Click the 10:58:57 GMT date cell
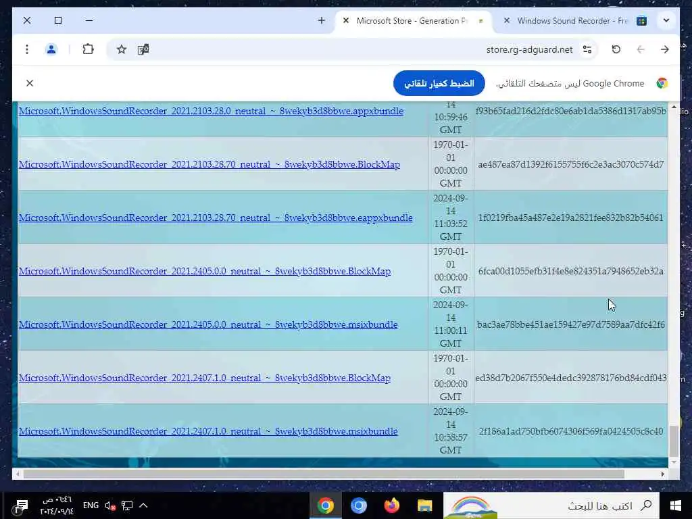The height and width of the screenshot is (519, 692). (451, 430)
